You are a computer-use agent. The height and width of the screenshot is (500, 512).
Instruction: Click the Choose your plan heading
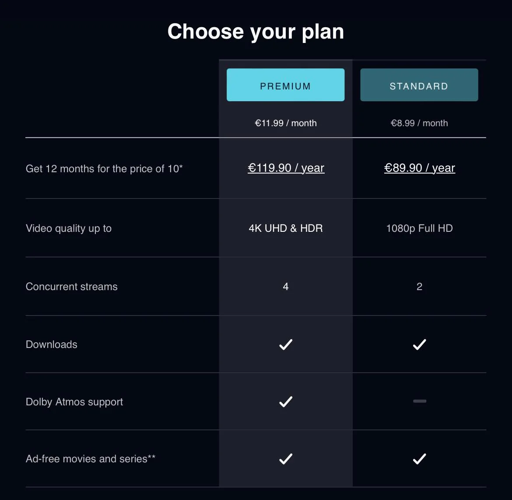tap(256, 31)
